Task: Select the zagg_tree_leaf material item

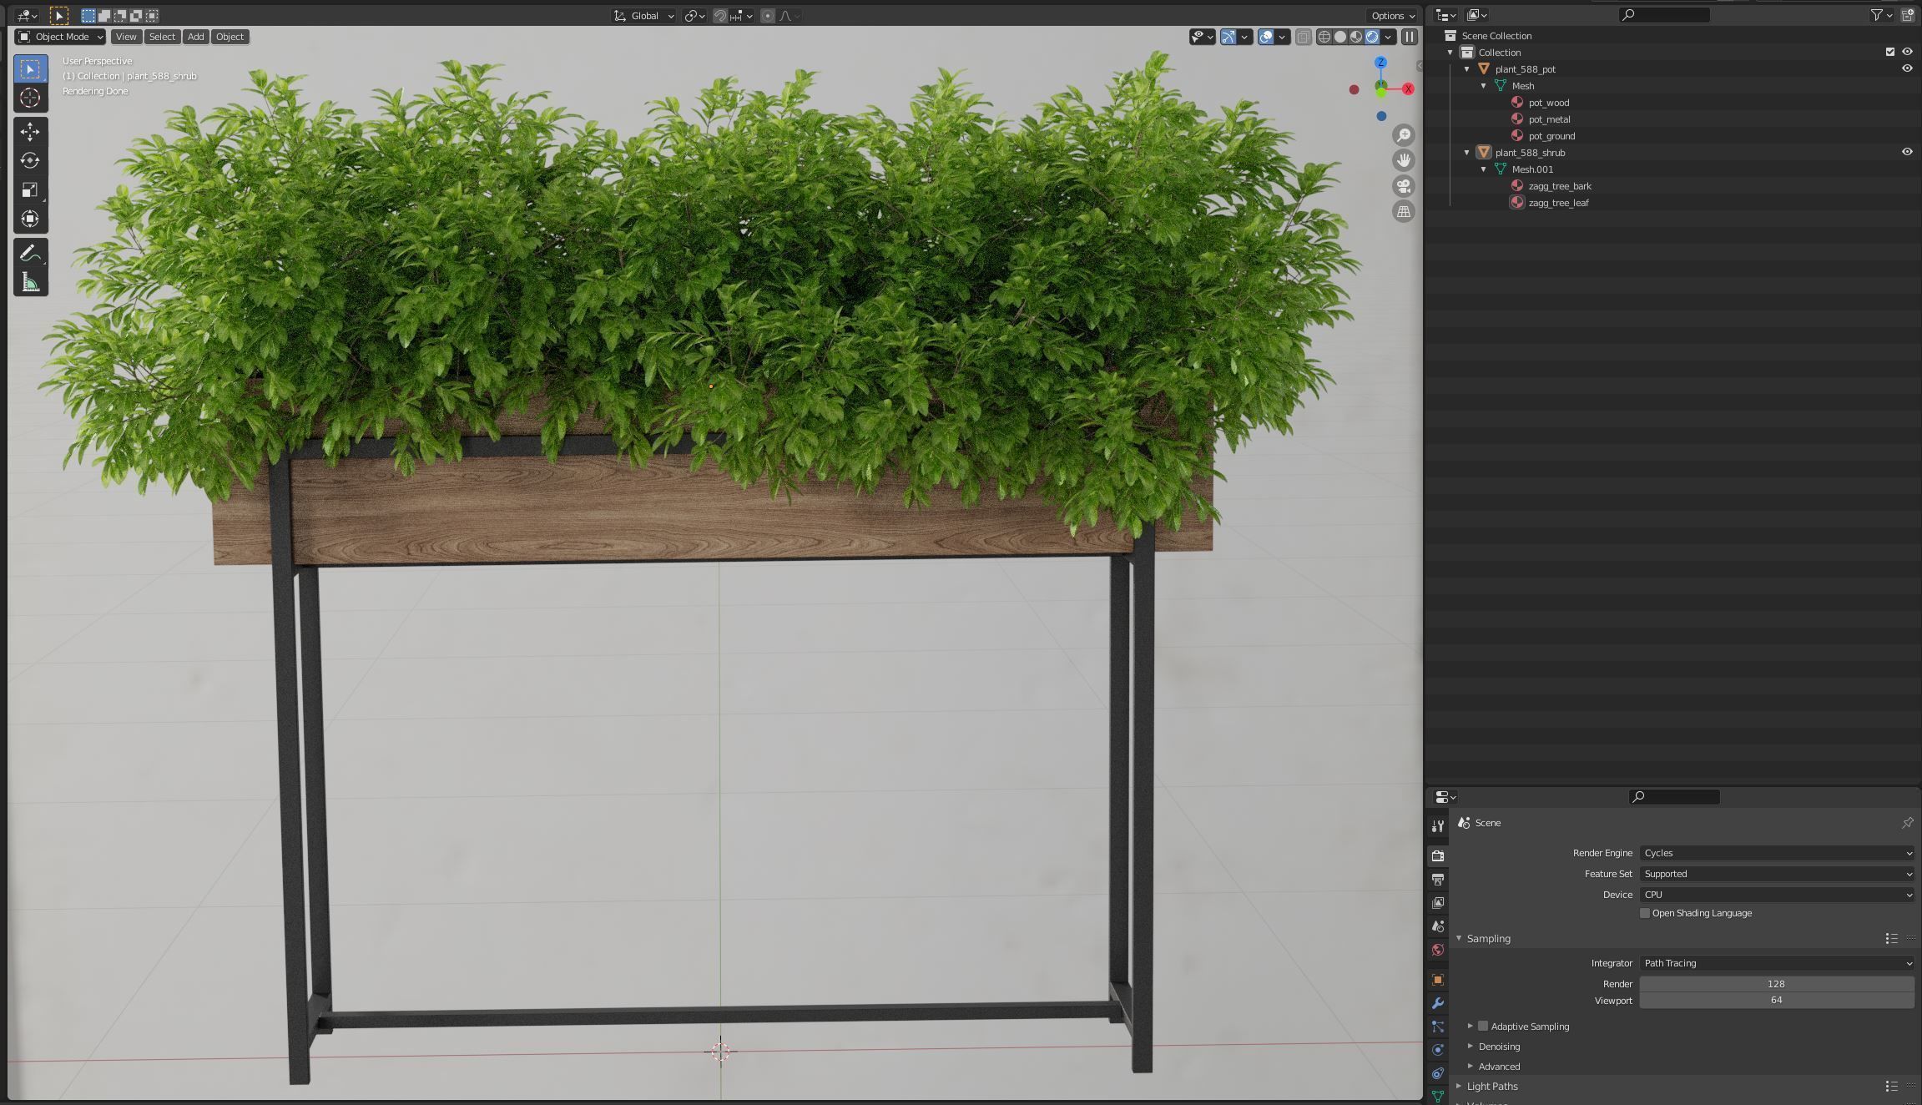Action: pyautogui.click(x=1557, y=203)
